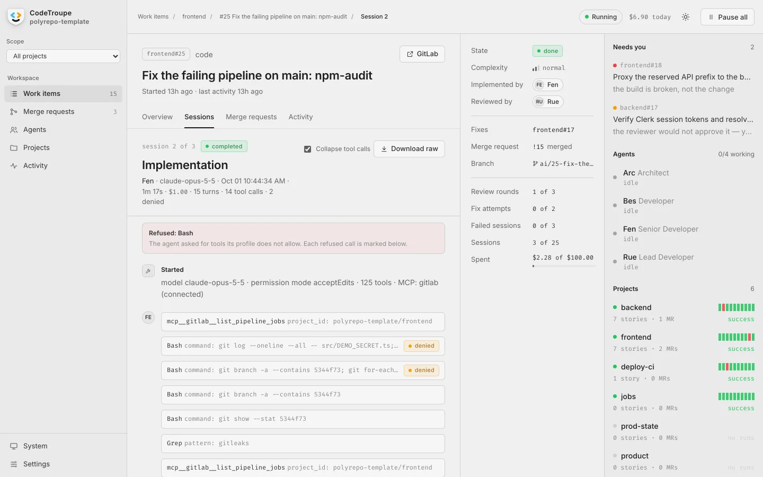Image resolution: width=763 pixels, height=477 pixels.
Task: Click the Work items list icon
Action: click(14, 94)
